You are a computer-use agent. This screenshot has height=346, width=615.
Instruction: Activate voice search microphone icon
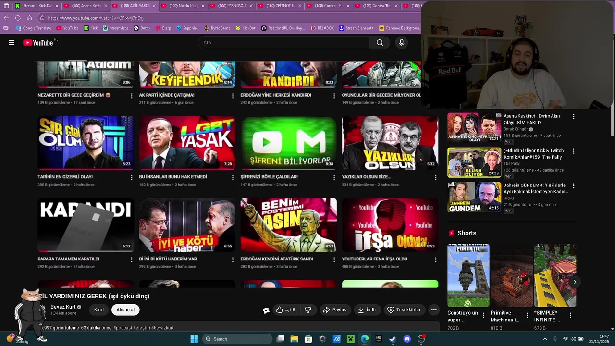402,43
